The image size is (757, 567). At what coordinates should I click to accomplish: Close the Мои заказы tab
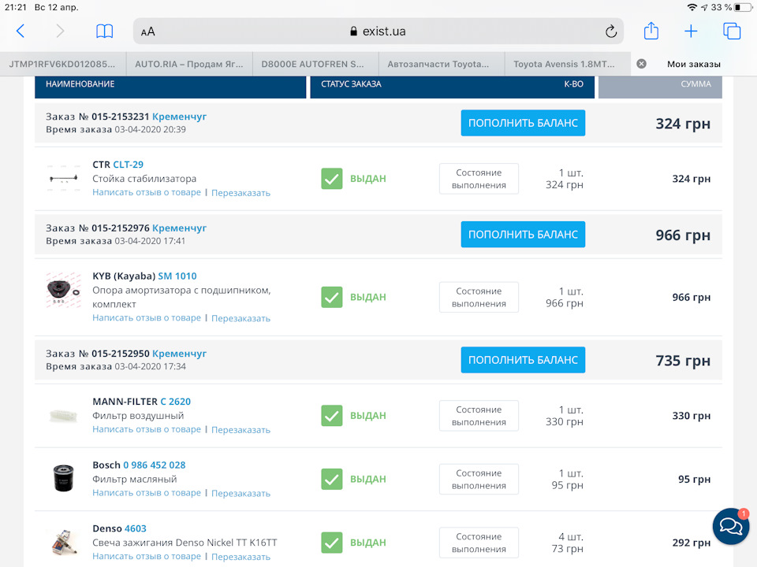point(641,64)
